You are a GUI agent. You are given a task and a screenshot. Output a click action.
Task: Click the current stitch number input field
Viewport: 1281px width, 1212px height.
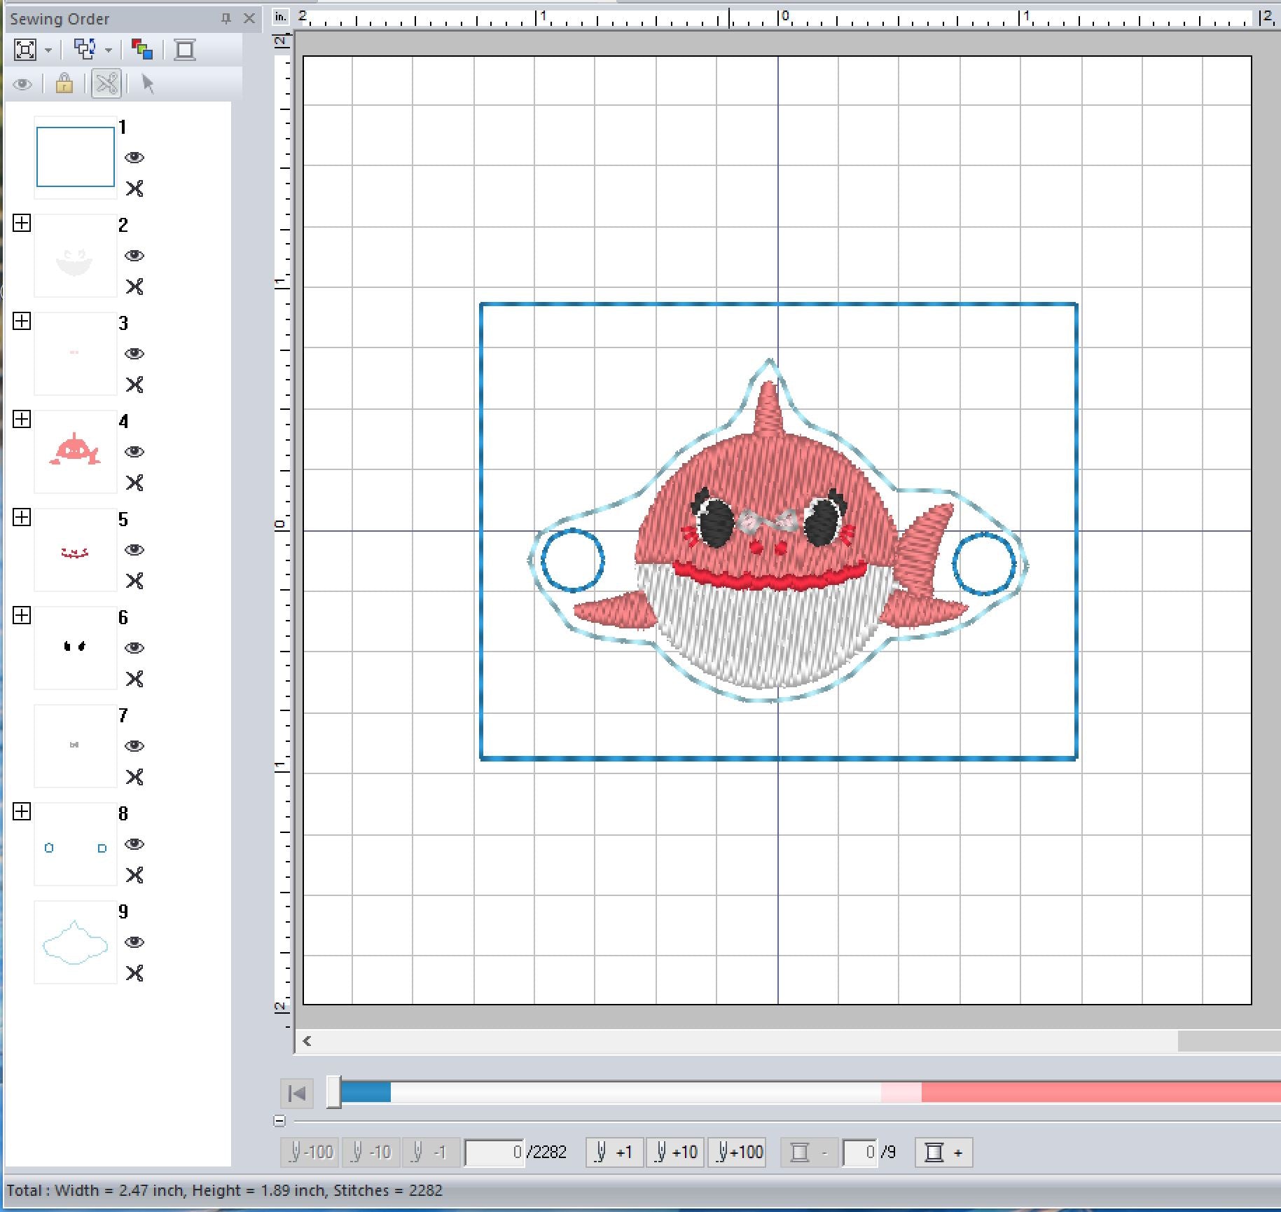(x=494, y=1152)
